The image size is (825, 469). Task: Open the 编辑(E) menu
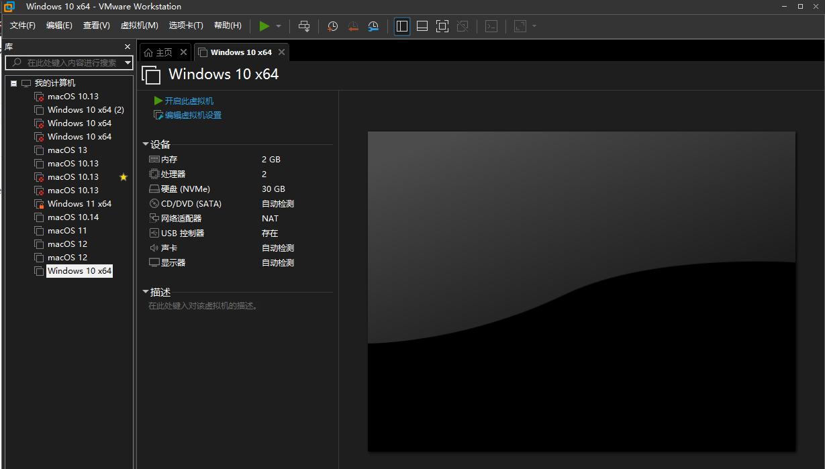pos(59,25)
